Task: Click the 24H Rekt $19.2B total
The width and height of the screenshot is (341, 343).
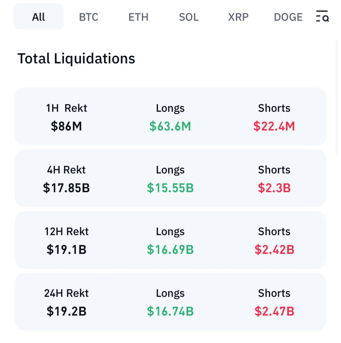Action: [66, 311]
